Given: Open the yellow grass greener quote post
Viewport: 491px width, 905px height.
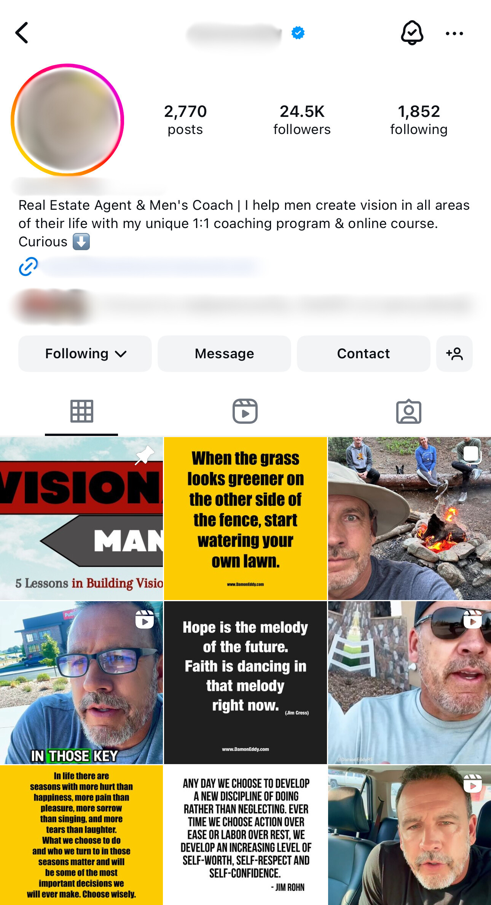Looking at the screenshot, I should point(245,519).
